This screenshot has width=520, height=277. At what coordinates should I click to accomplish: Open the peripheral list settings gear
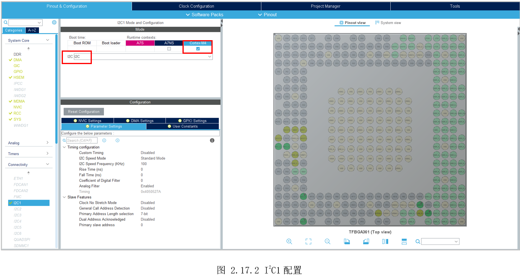point(54,22)
